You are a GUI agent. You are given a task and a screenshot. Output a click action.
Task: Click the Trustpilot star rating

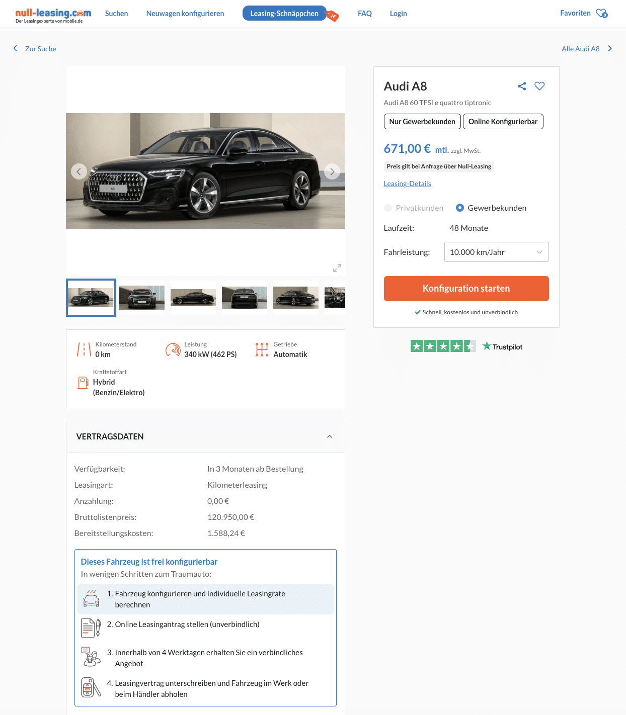(x=443, y=346)
